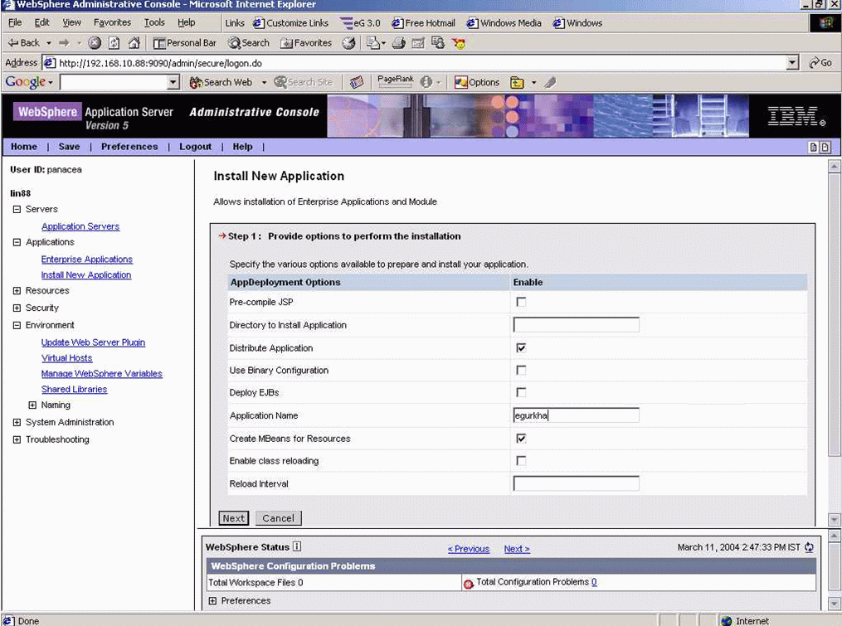Screen dimensions: 842x626
Task: Click the Google toolbar Up folder icon
Action: tap(517, 82)
